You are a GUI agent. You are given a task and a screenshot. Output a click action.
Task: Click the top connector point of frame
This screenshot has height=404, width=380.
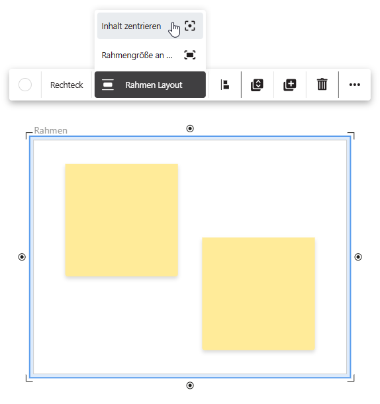point(190,128)
